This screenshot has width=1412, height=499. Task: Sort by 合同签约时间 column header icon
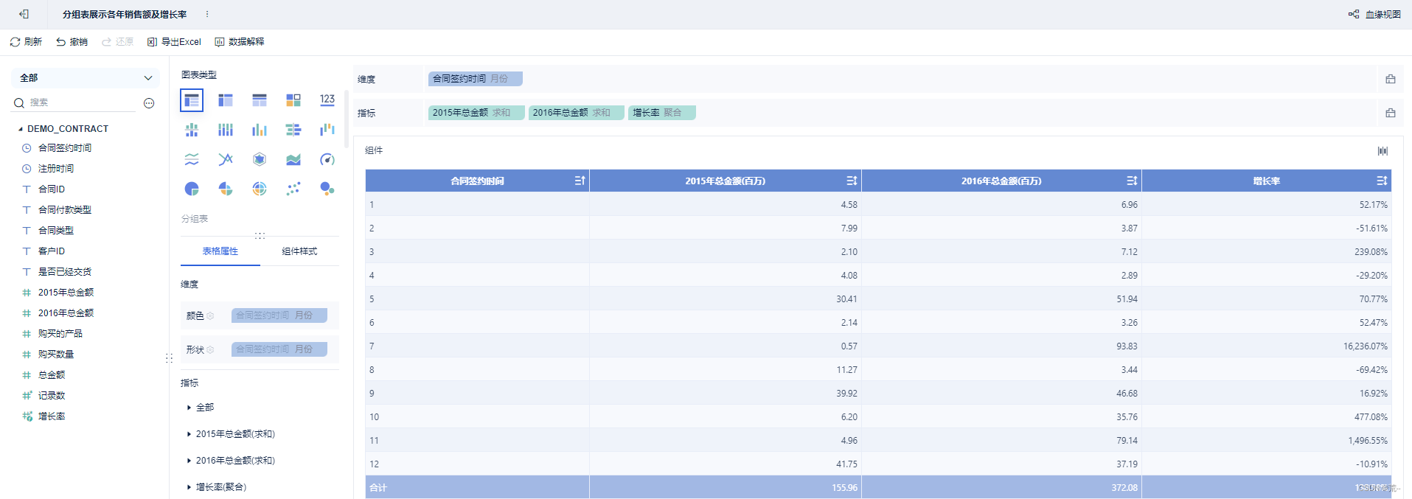click(580, 181)
